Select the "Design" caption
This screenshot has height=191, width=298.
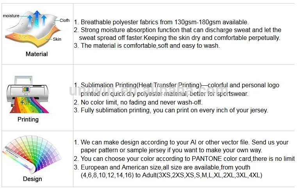click(x=32, y=179)
